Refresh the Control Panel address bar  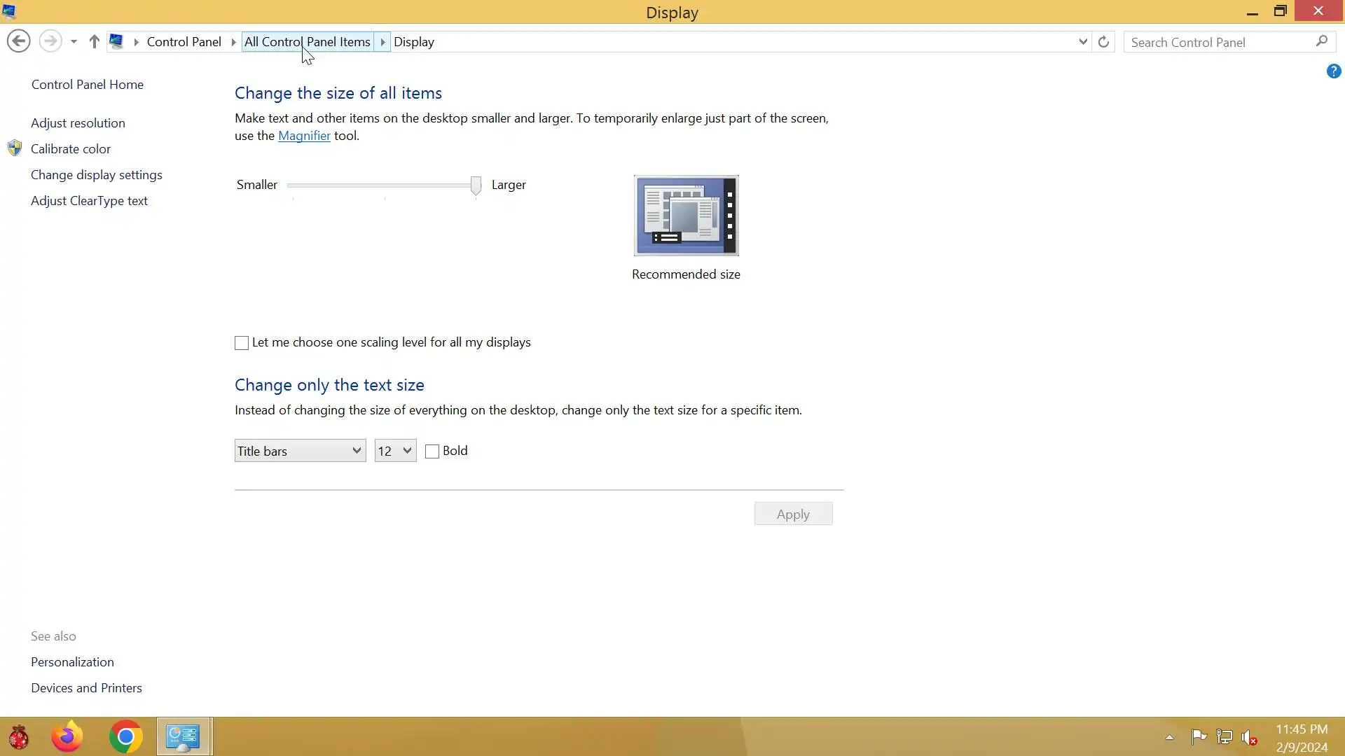click(x=1103, y=42)
